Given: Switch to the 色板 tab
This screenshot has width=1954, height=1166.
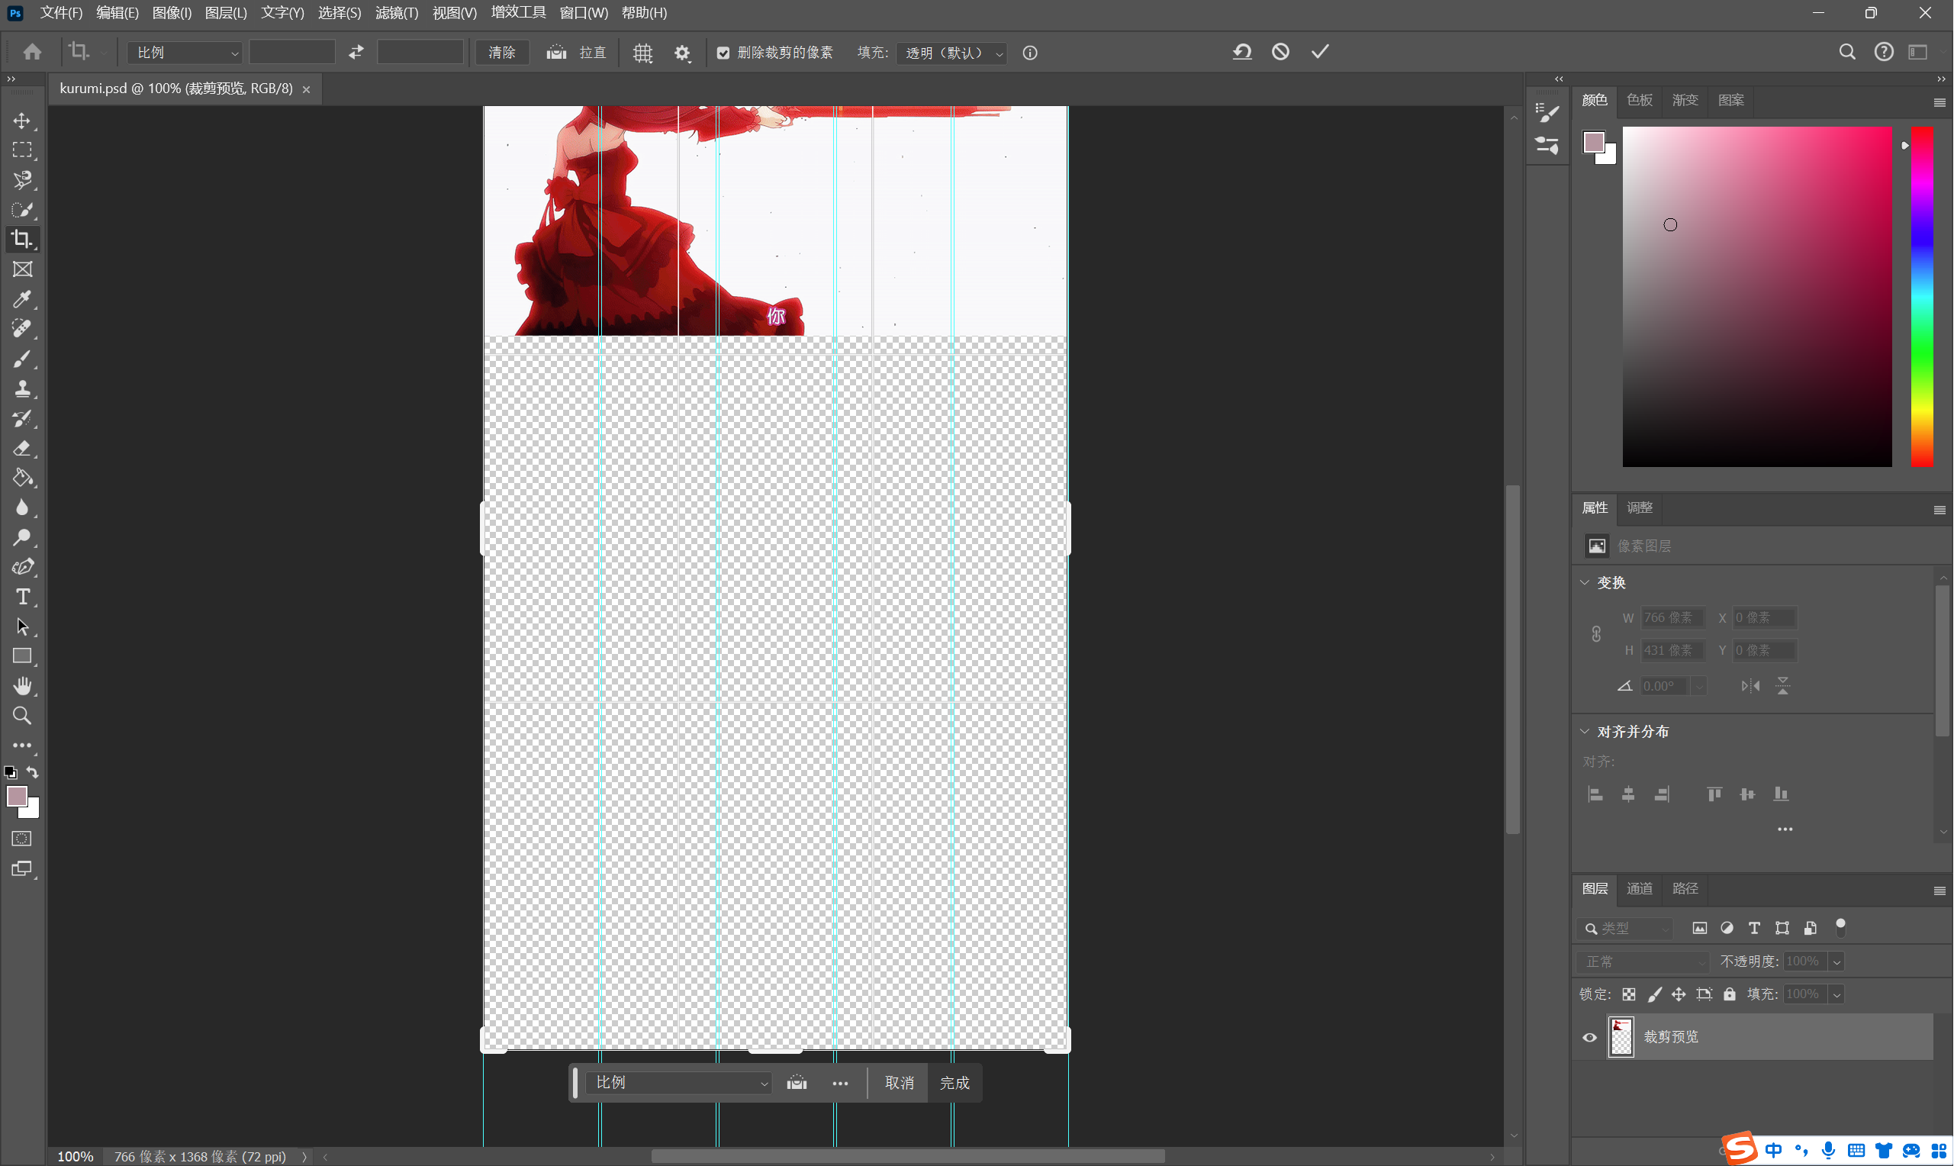Looking at the screenshot, I should point(1640,100).
